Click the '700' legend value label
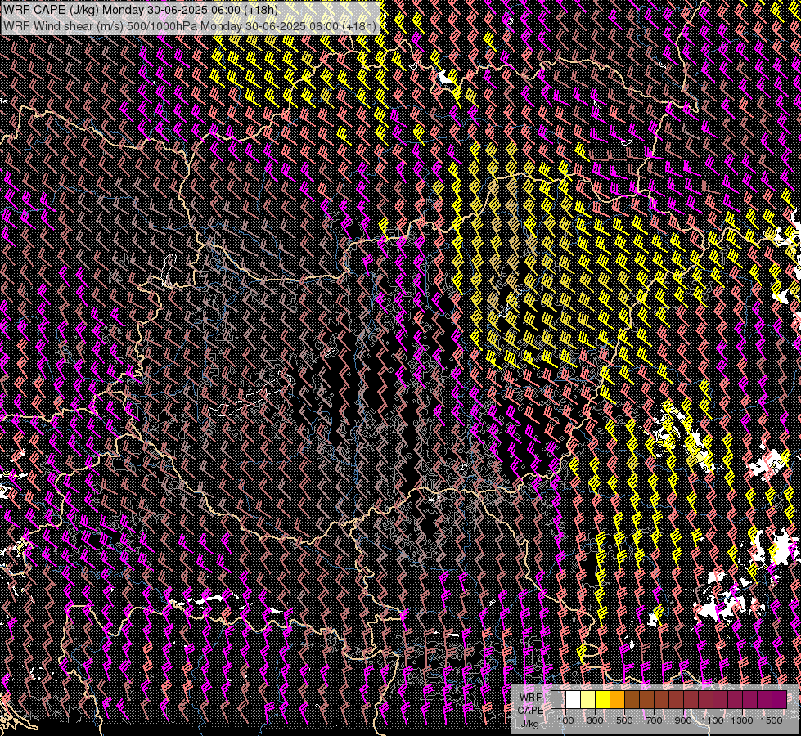This screenshot has height=736, width=801. 654,720
